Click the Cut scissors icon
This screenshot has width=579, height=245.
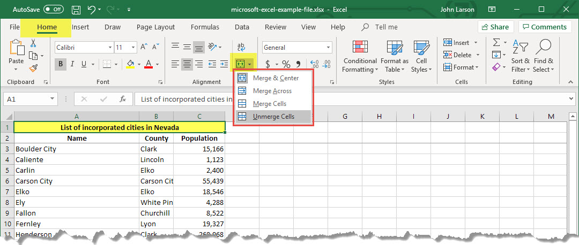coord(33,43)
